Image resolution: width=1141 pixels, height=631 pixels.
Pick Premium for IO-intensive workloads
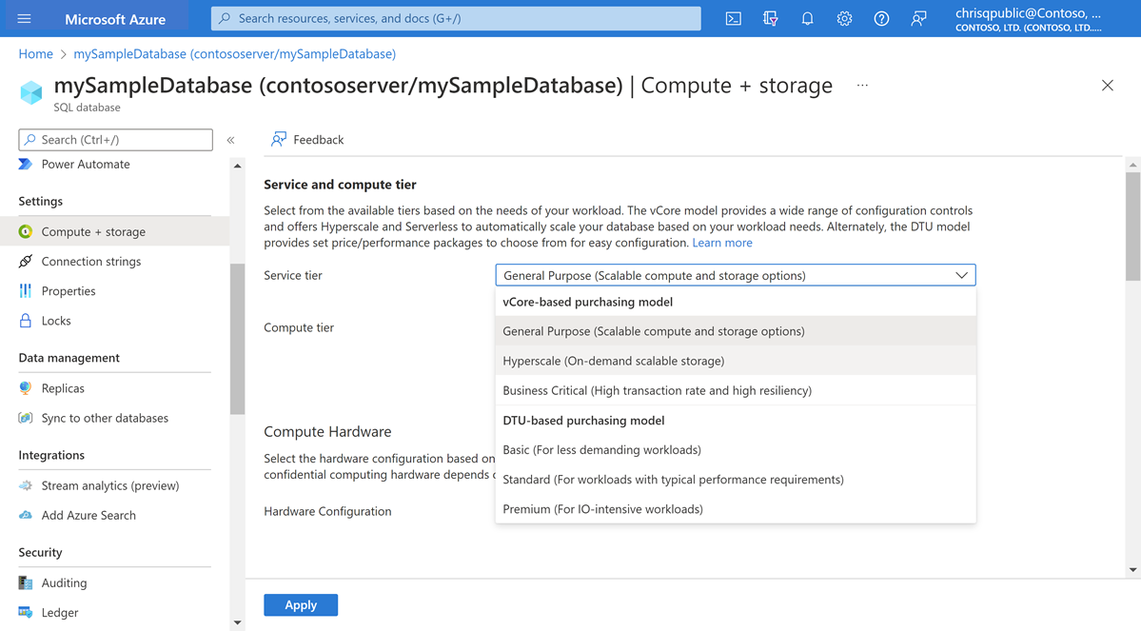[602, 509]
